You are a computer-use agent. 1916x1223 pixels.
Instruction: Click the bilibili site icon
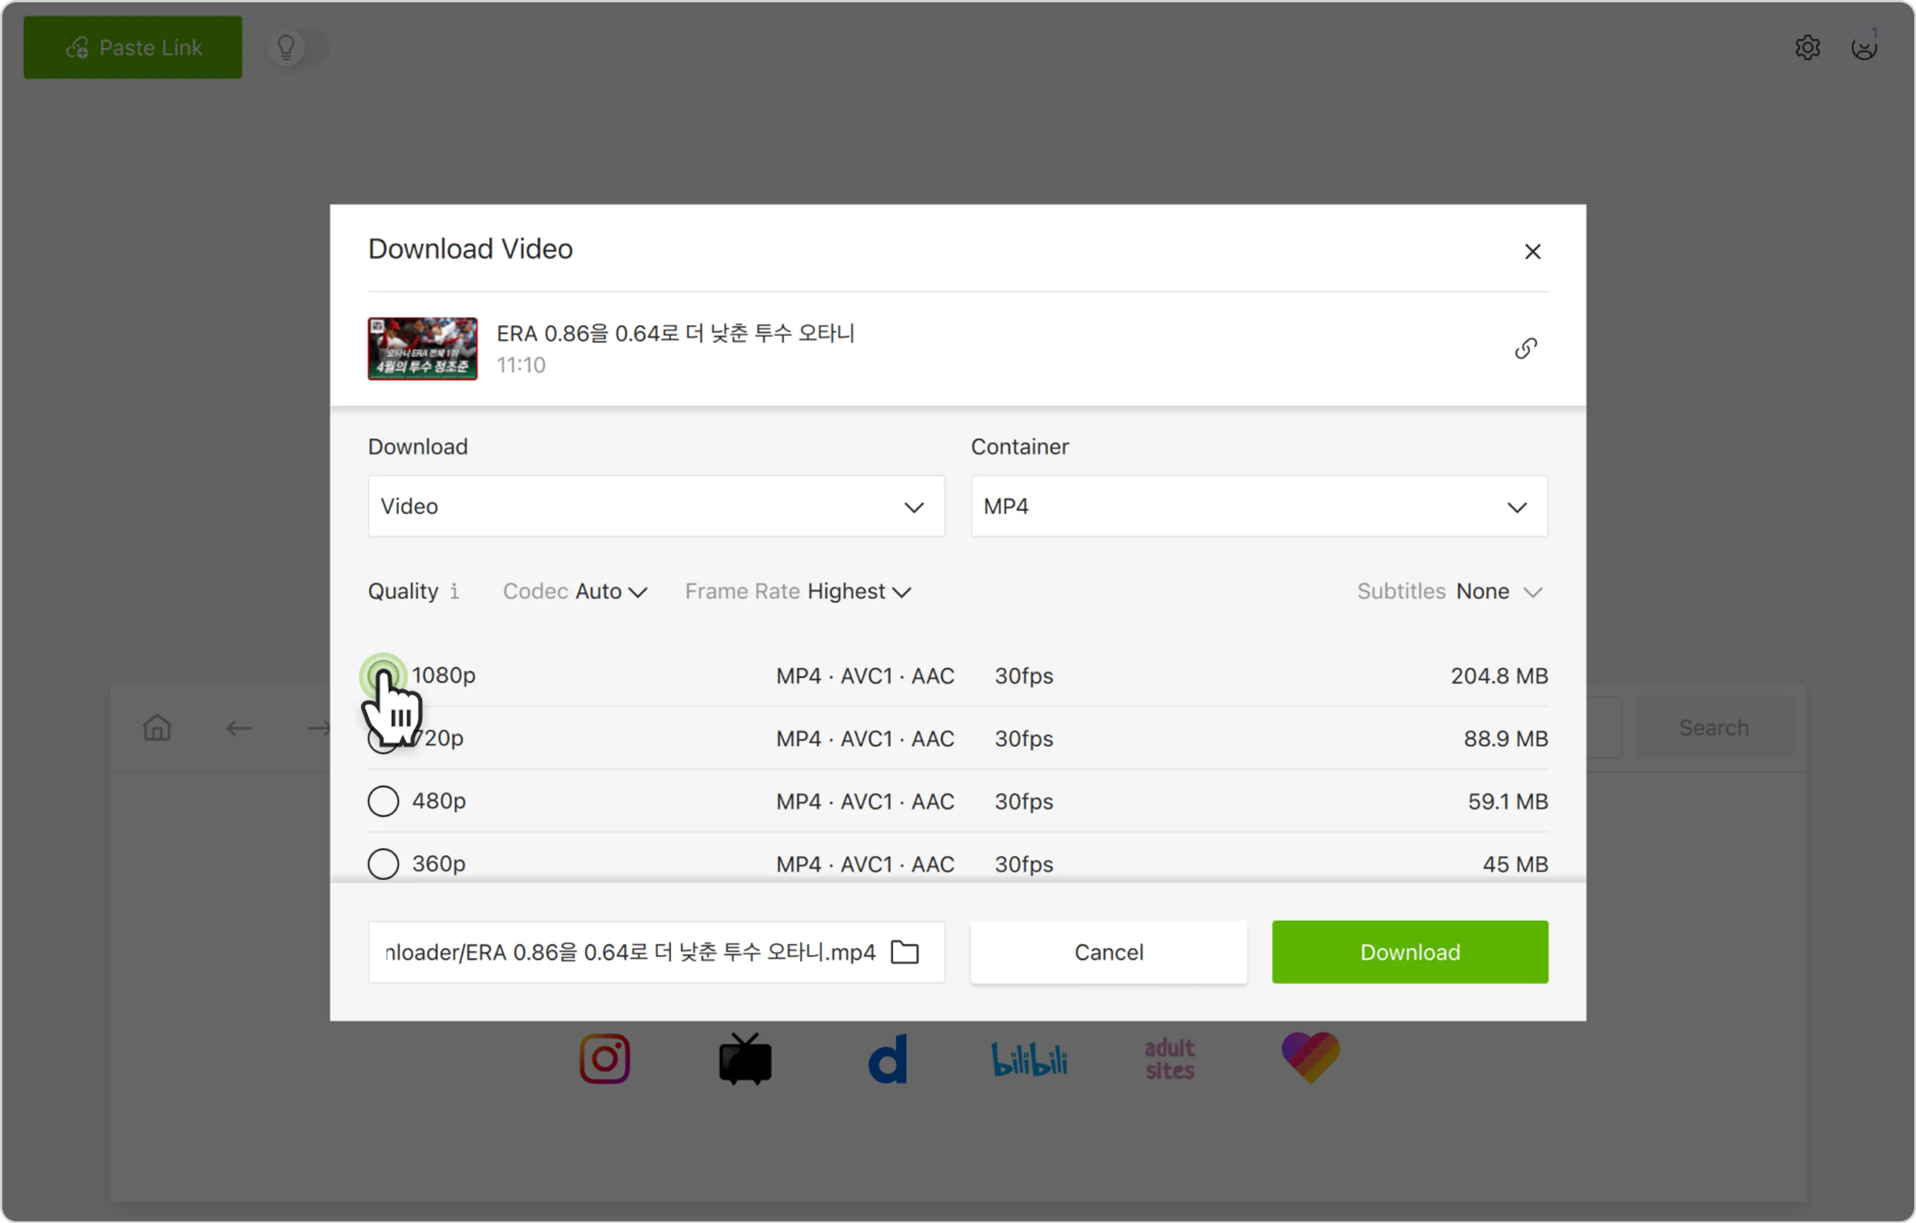(x=1029, y=1059)
